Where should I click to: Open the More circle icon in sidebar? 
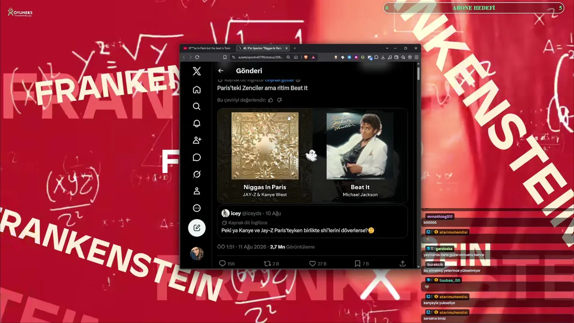[x=196, y=208]
